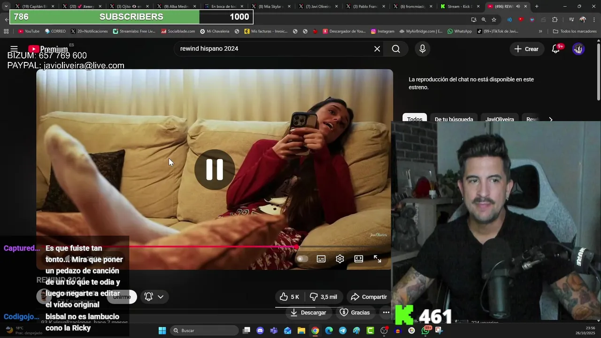Bookmark this page with star icon
This screenshot has width=601, height=338.
494,20
